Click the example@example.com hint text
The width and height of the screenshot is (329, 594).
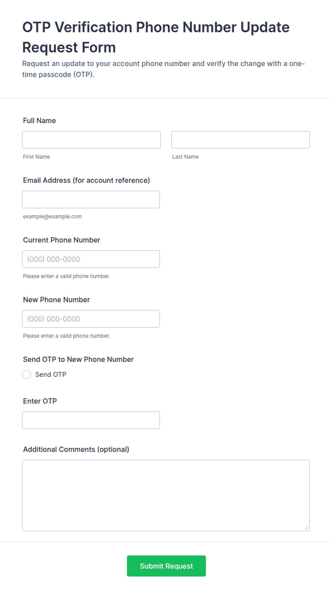coord(52,217)
